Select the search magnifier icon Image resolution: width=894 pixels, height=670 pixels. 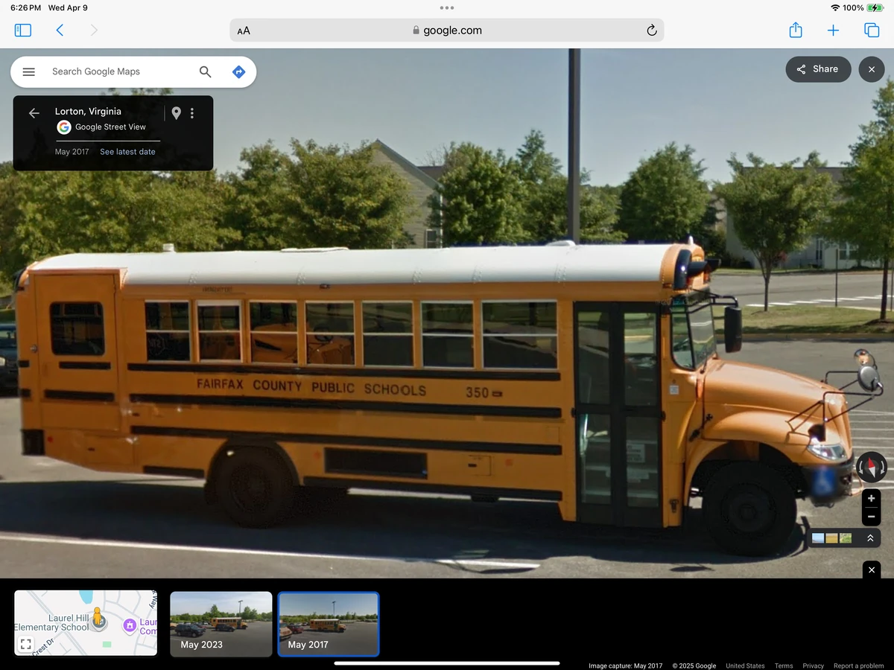click(x=205, y=71)
